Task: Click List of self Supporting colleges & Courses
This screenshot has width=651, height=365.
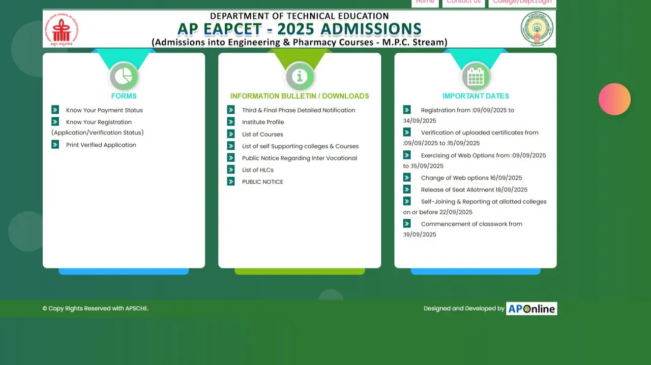Action: [300, 146]
